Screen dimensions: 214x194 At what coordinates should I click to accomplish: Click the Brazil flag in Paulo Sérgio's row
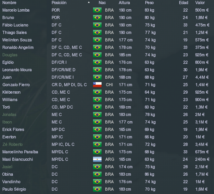tap(97, 189)
